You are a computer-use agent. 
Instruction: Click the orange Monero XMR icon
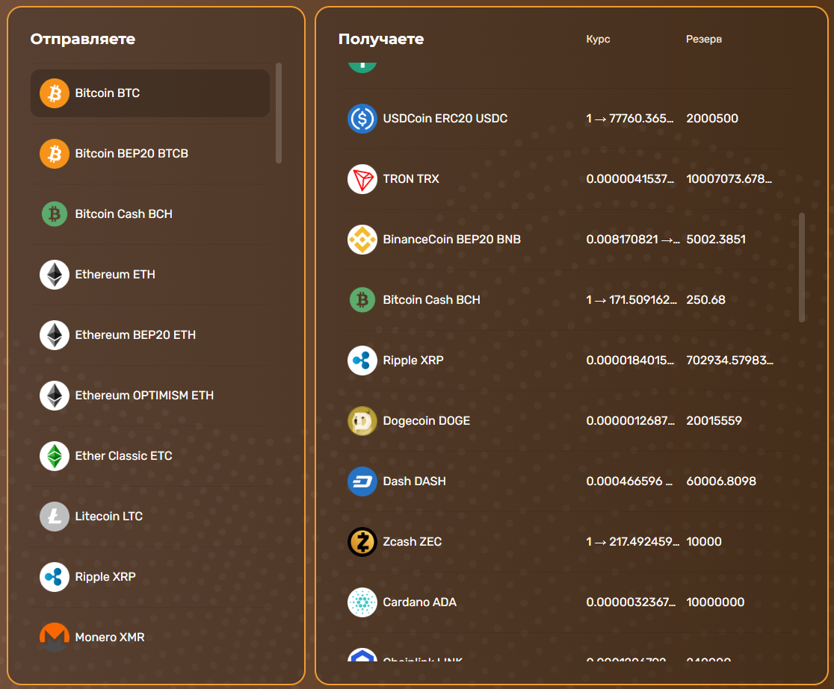point(55,637)
